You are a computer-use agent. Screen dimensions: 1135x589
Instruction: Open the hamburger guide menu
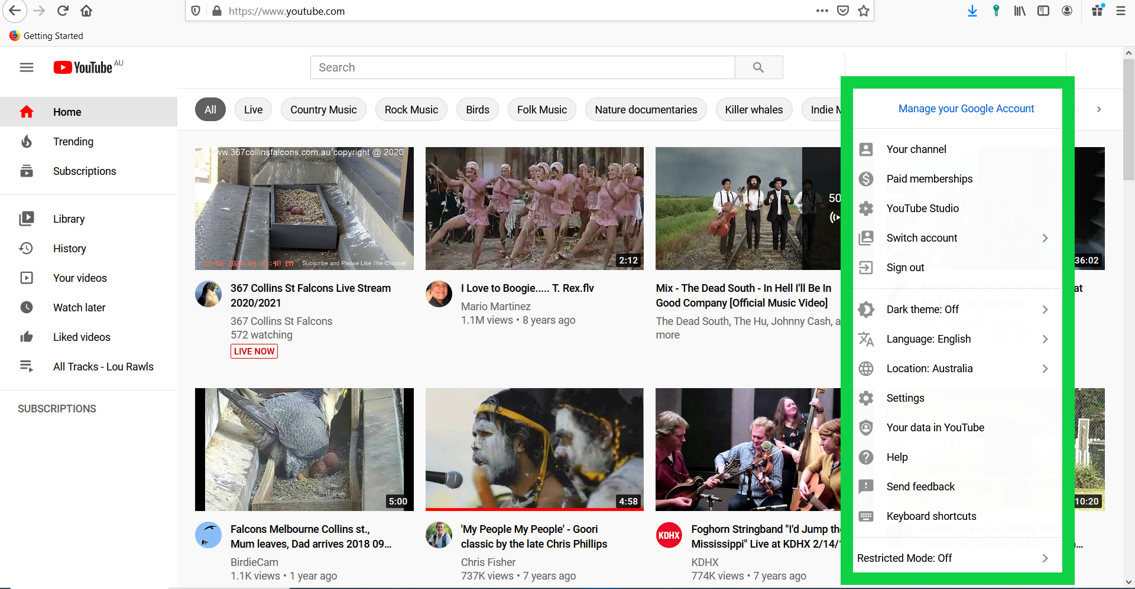(x=27, y=67)
